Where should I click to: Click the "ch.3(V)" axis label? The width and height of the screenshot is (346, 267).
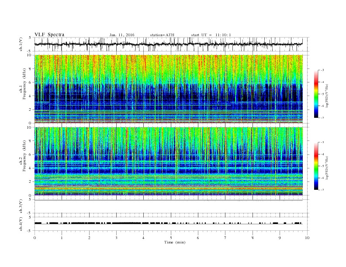coord(21,206)
